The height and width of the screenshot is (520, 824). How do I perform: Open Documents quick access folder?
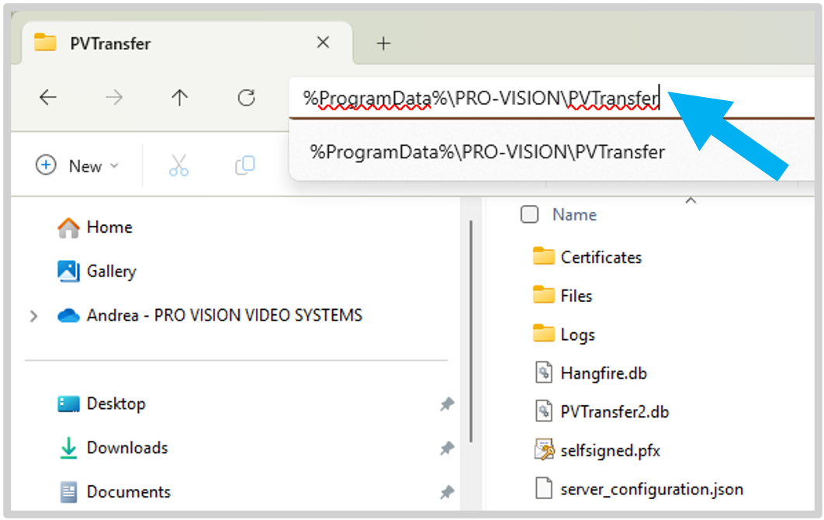(x=115, y=492)
